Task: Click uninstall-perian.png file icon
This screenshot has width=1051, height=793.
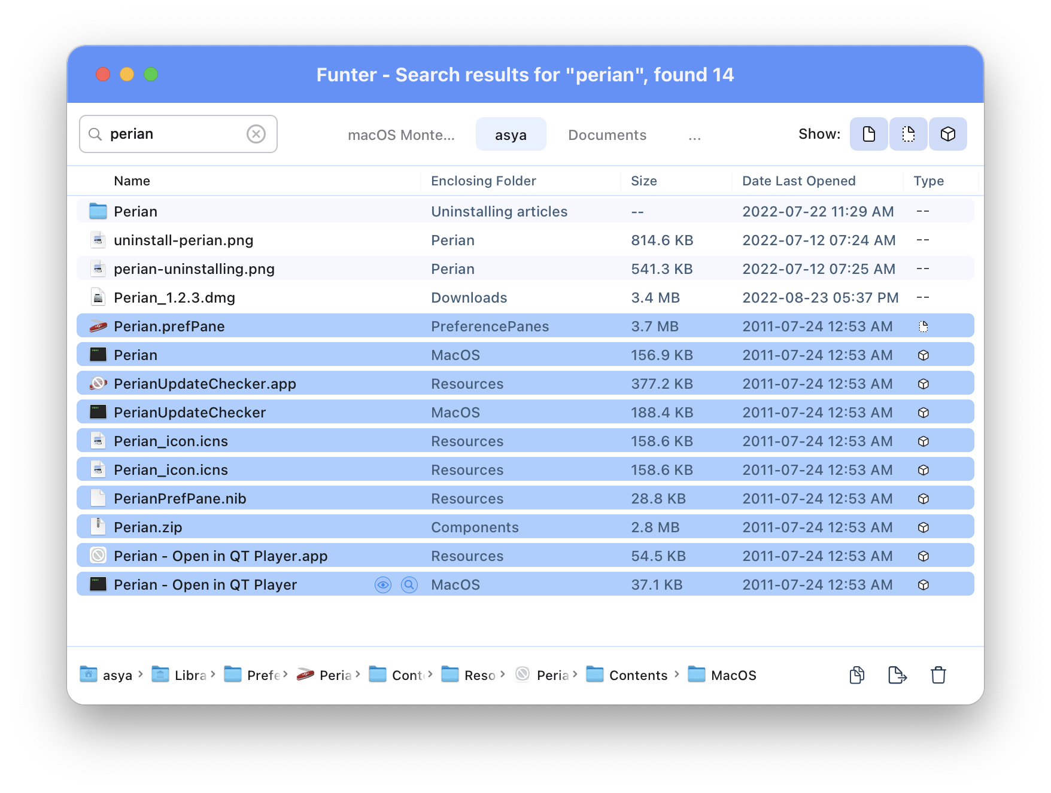Action: (x=98, y=240)
